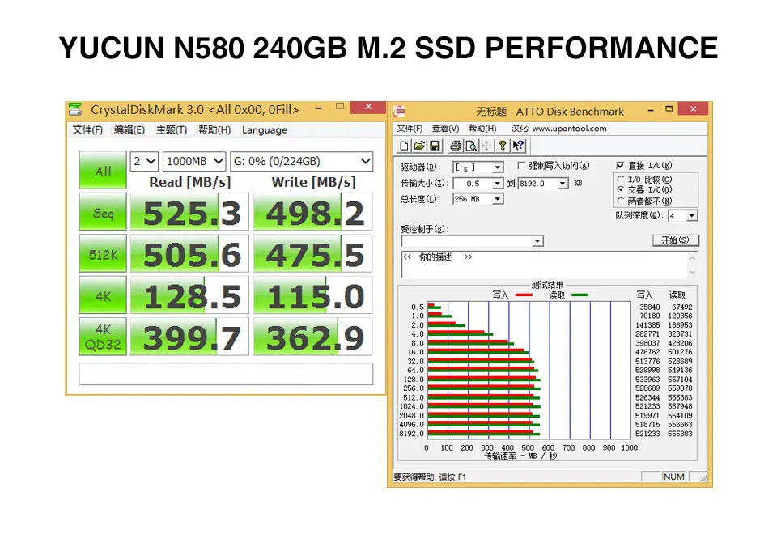This screenshot has height=547, width=777.
Task: Open the 驱动器(D) drive dropdown in ATTO
Action: coord(498,167)
